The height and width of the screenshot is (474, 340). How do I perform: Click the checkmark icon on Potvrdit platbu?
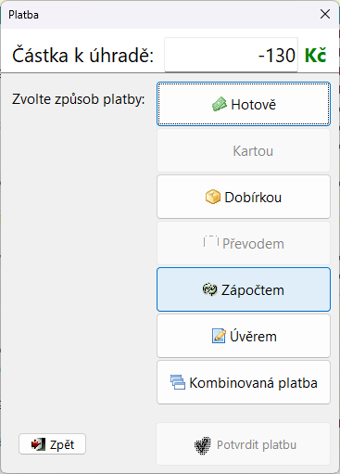[x=203, y=445]
